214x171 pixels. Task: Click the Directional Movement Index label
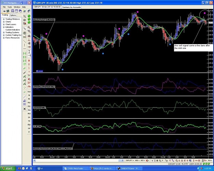coord(44,87)
